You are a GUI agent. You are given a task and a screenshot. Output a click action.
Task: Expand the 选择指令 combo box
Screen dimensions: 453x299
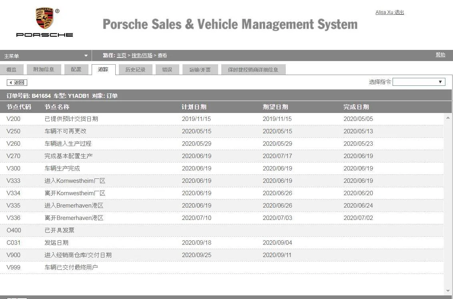click(419, 82)
